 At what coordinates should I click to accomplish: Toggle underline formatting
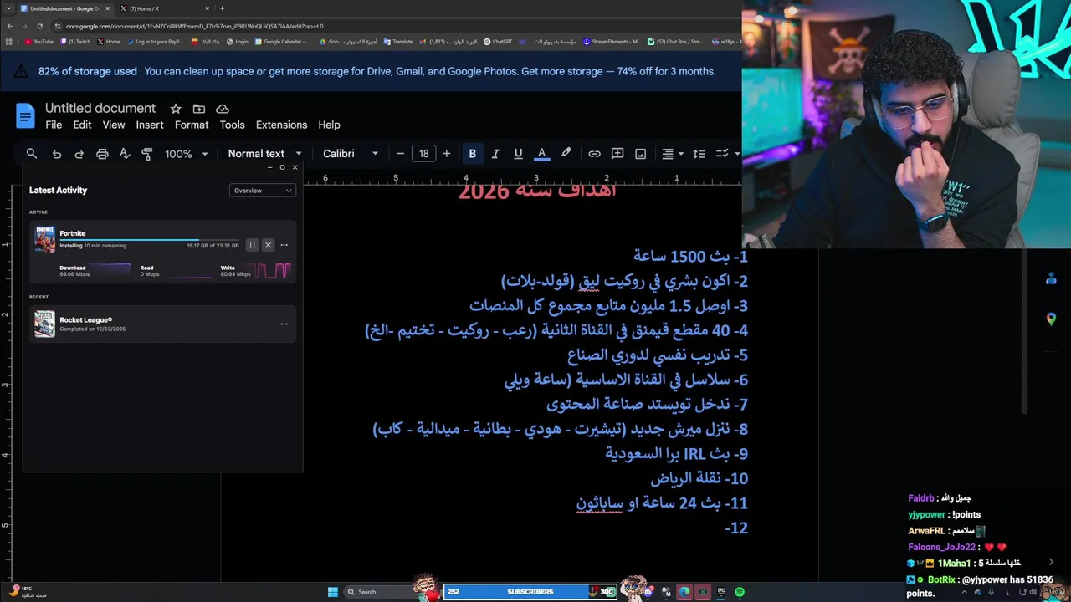click(518, 154)
